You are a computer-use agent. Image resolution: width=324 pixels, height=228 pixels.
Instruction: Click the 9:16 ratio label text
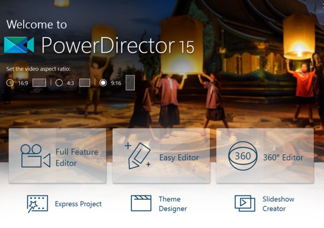pos(116,83)
